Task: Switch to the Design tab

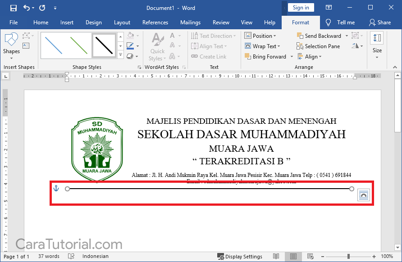Action: (x=94, y=23)
